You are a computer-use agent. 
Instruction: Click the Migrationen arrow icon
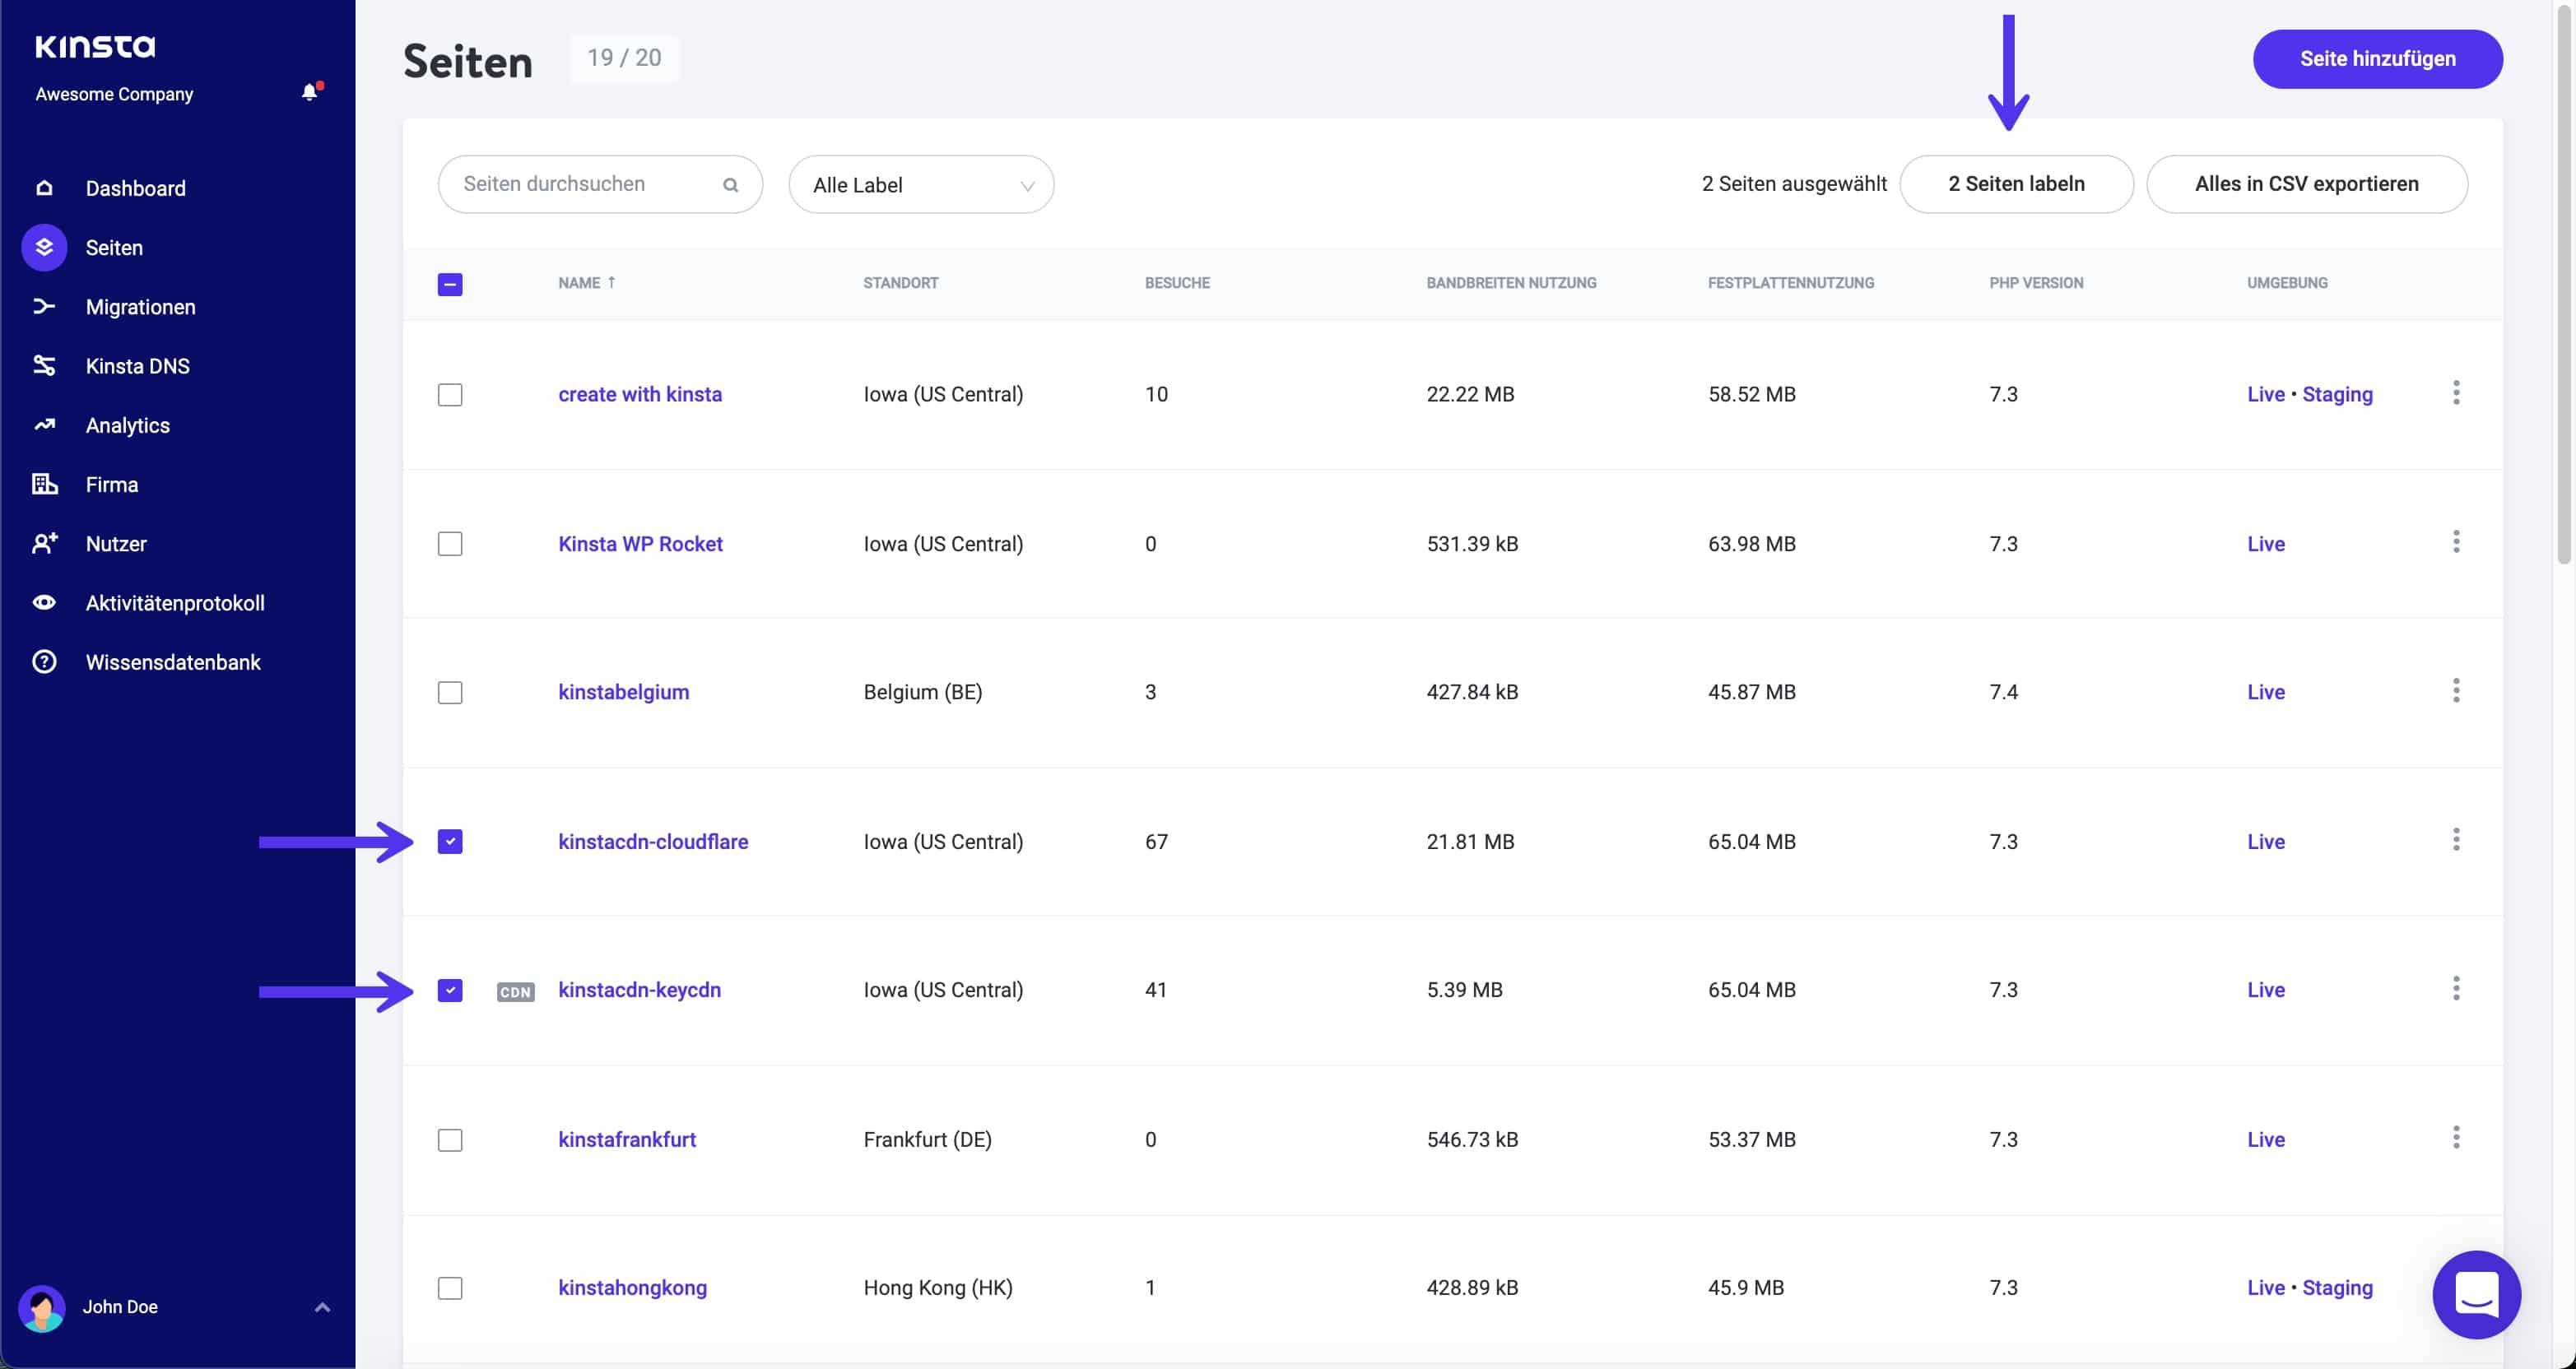click(44, 306)
